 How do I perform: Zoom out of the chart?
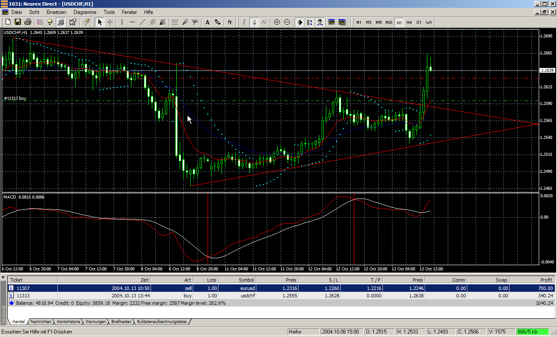[287, 22]
